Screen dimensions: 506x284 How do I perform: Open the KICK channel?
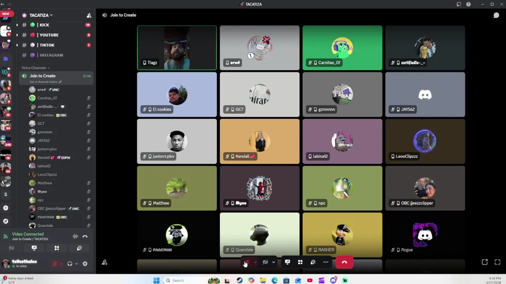[x=55, y=25]
